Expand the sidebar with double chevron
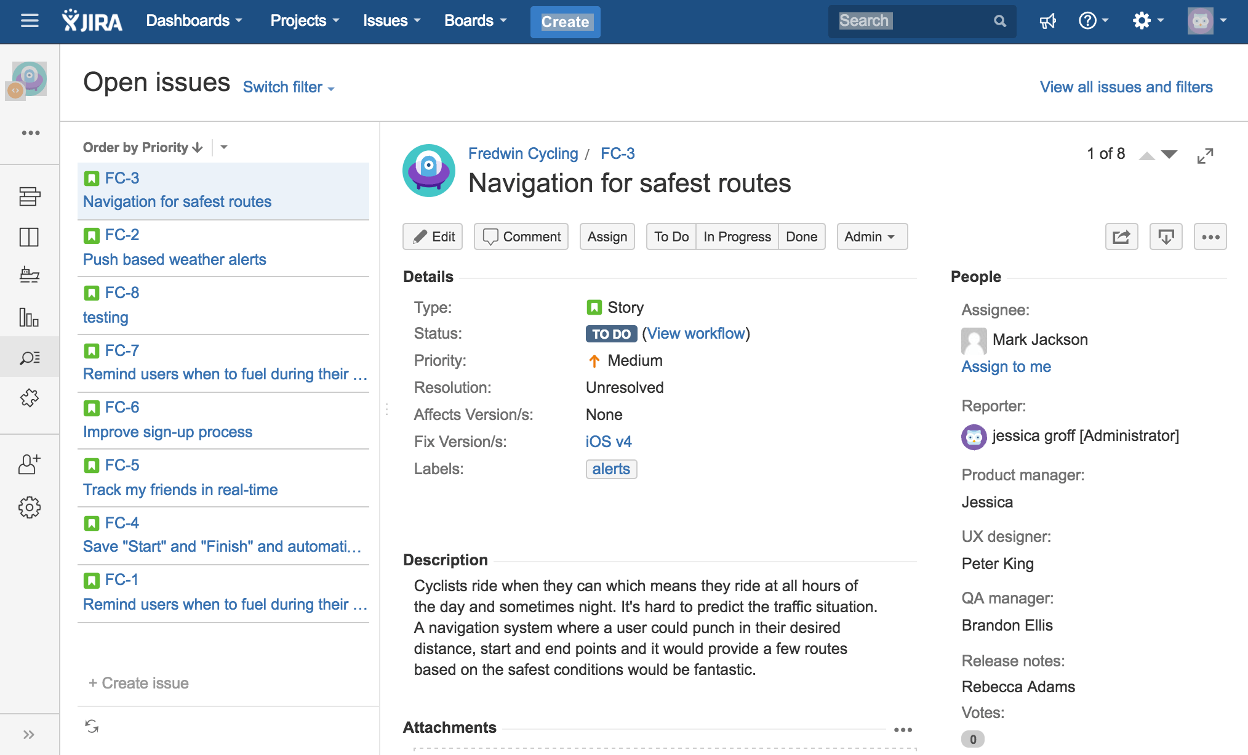Screen dimensions: 1248x755 29,734
